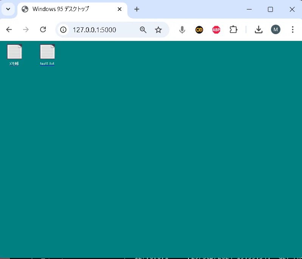Open the test1.txt file icon
302x259 pixels.
point(47,52)
